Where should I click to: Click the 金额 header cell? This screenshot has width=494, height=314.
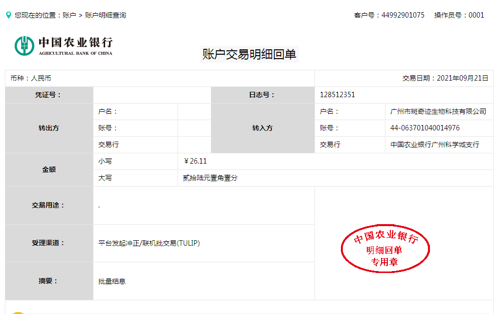click(49, 169)
